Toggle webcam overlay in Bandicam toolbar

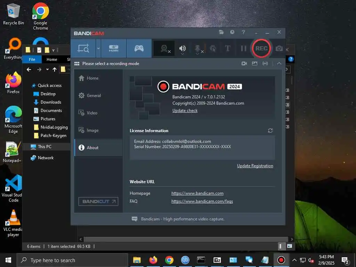[164, 48]
